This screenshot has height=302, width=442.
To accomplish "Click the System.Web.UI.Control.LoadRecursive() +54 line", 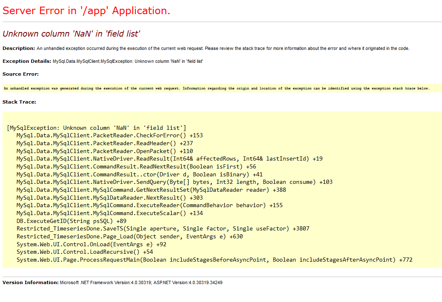I will (x=85, y=252).
